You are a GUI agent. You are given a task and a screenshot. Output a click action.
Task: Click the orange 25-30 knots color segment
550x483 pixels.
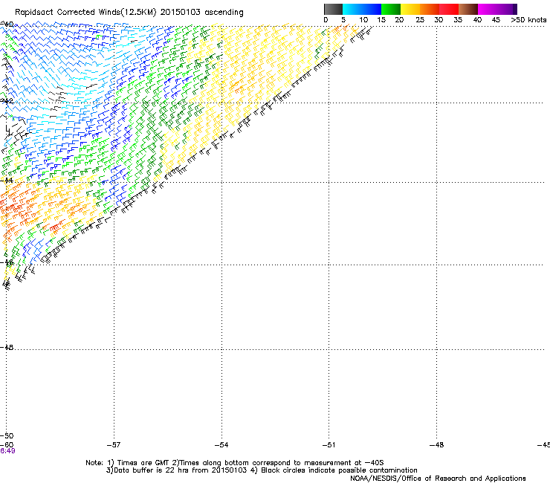(430, 9)
